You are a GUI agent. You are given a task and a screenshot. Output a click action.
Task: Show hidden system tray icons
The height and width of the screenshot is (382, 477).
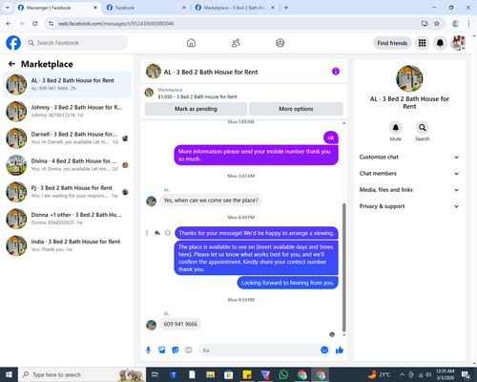402,374
